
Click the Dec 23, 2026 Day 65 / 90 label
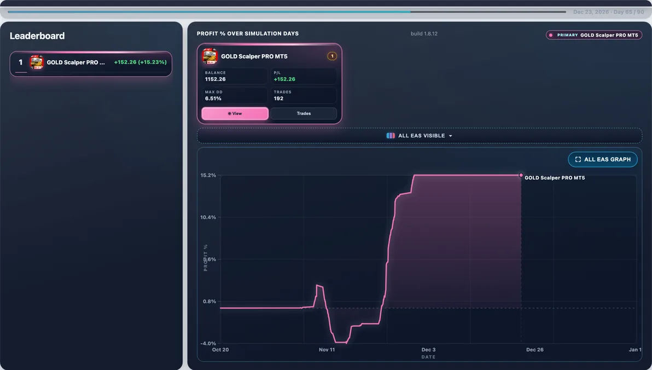point(608,12)
